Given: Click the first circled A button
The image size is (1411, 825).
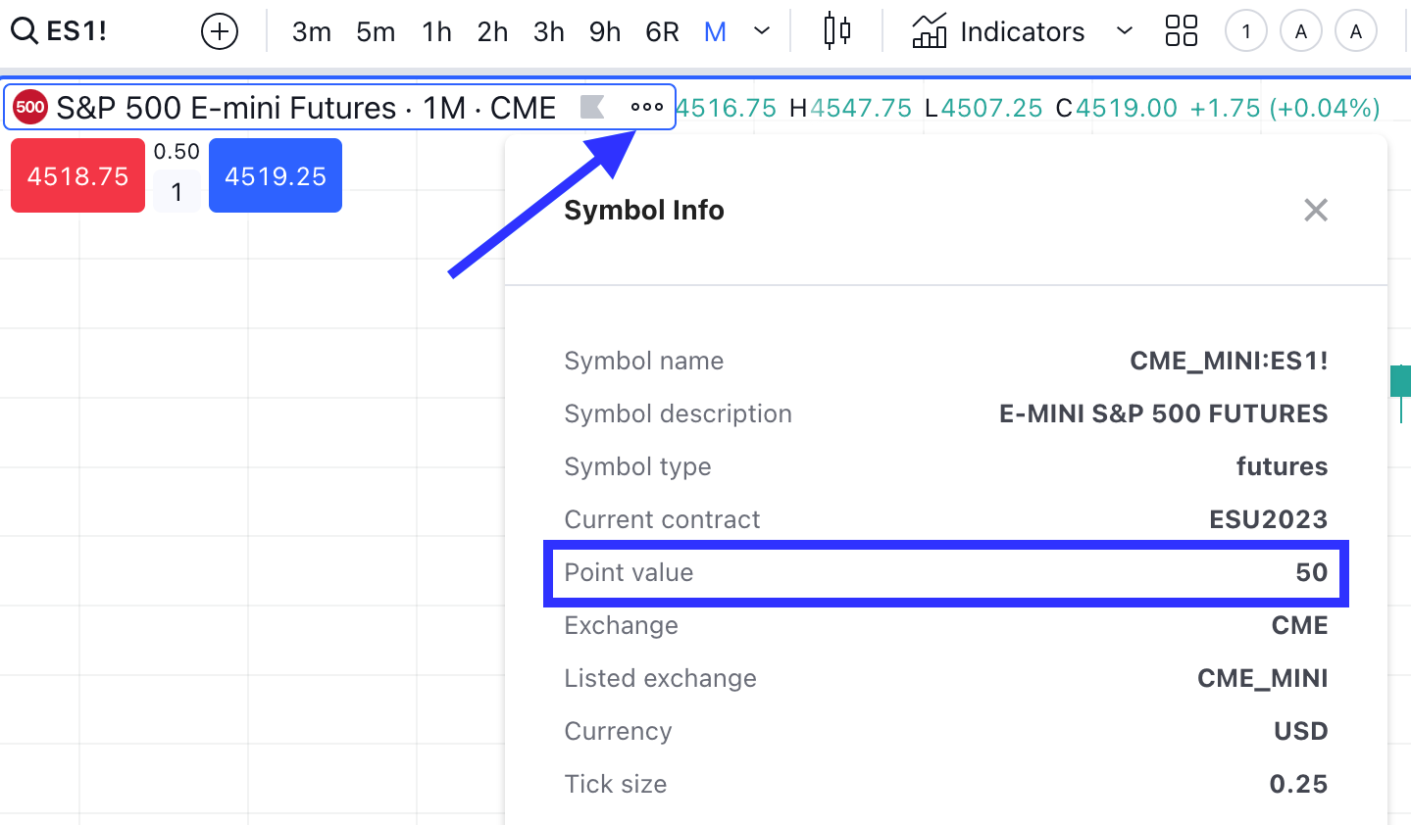Looking at the screenshot, I should (1301, 31).
